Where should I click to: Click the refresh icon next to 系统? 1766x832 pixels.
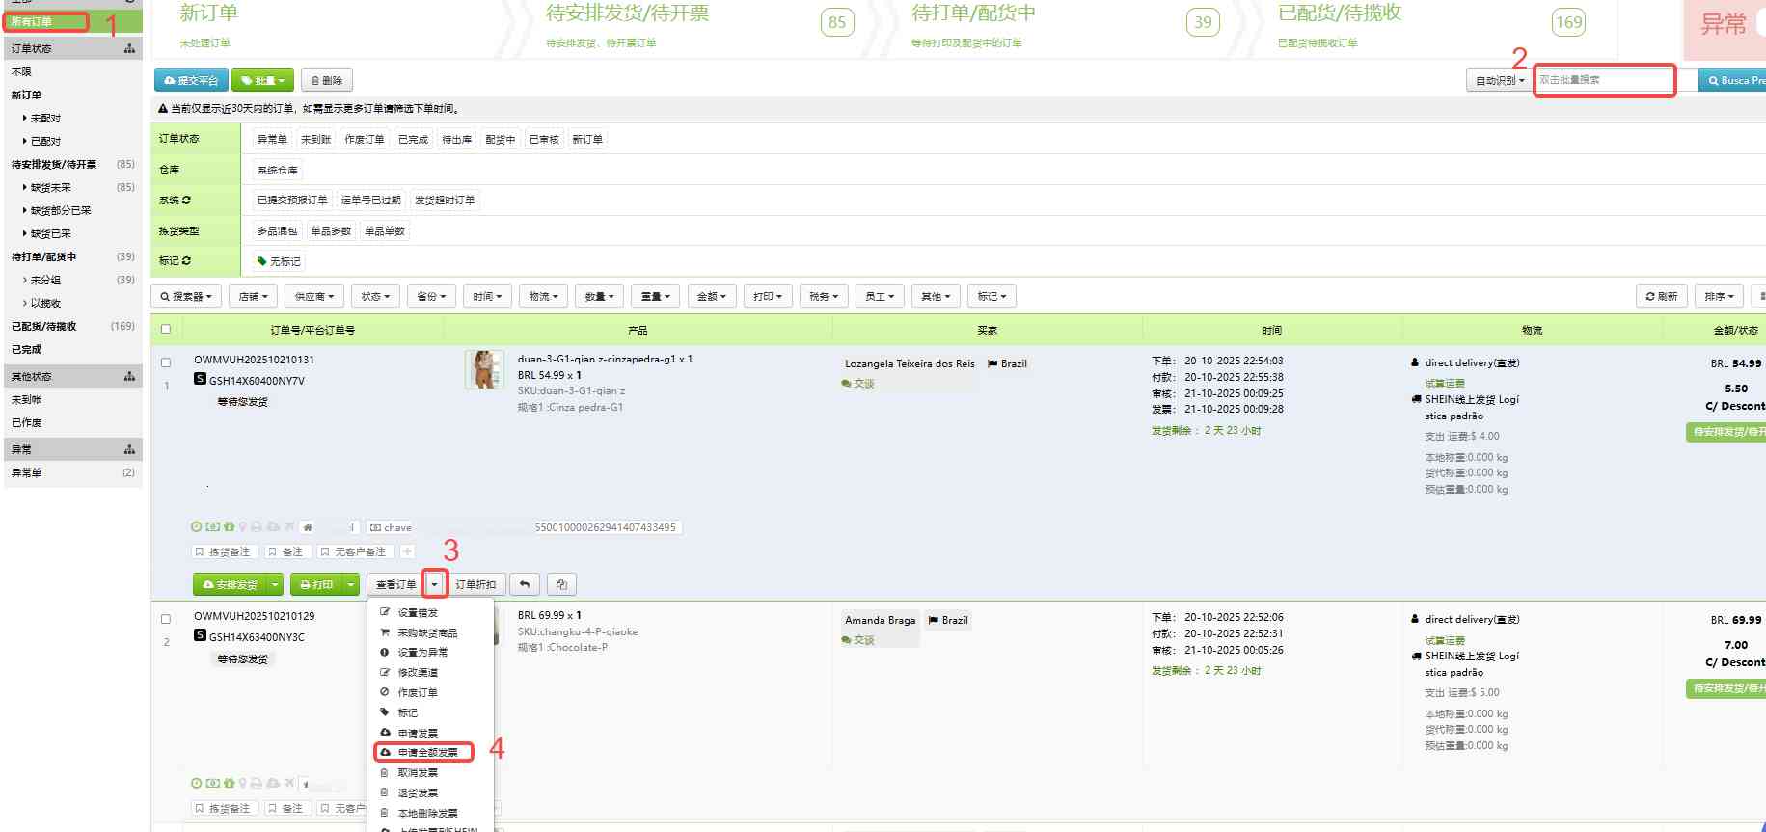[x=186, y=201]
